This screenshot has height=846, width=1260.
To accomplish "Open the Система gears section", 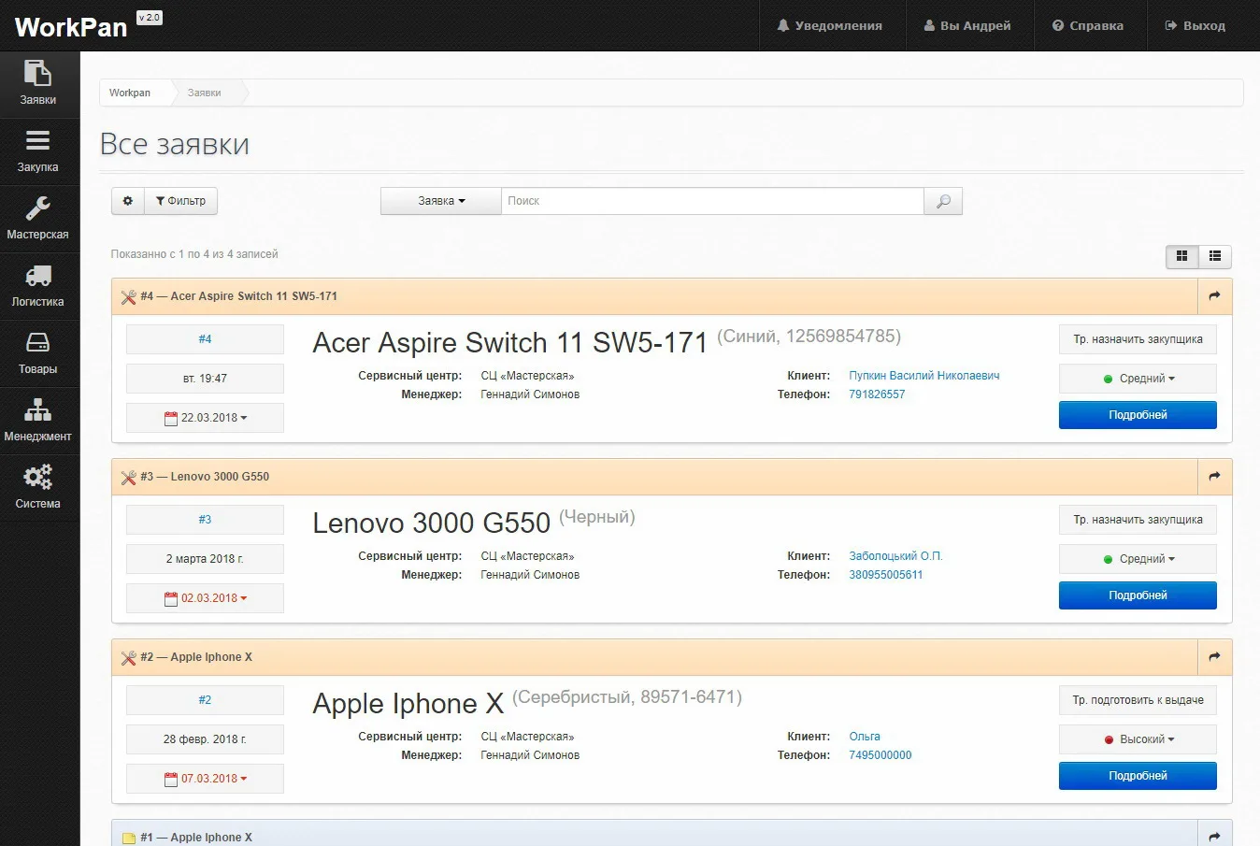I will tap(38, 488).
